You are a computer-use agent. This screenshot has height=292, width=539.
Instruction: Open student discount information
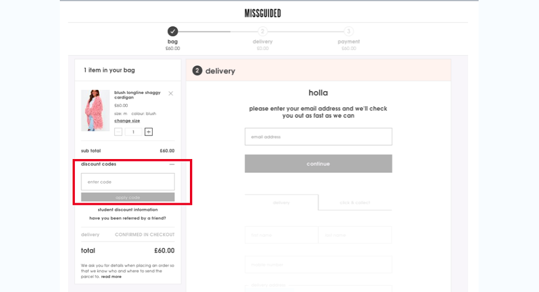pos(128,210)
